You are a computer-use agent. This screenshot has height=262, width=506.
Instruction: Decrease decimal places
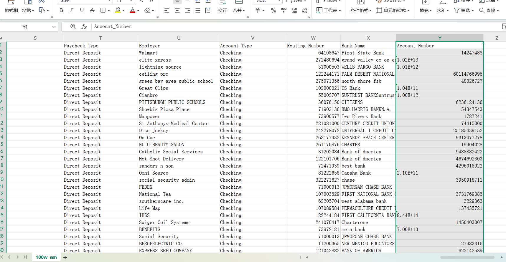pos(304,11)
